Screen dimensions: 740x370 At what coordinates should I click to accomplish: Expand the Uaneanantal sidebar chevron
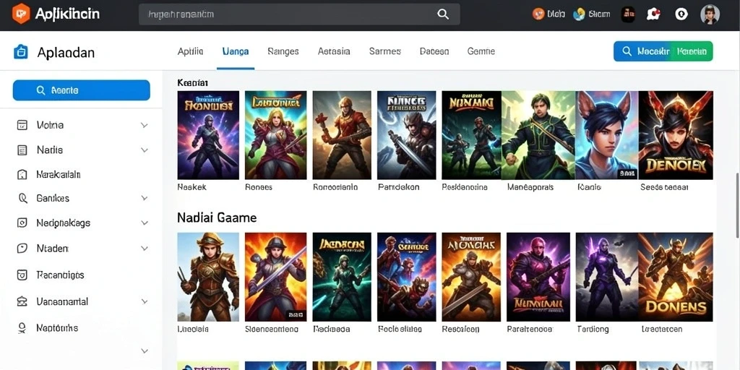145,301
